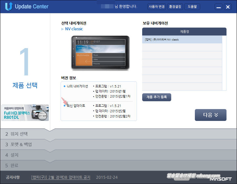The image size is (237, 184).
Task: Go to step 2 위치 선택
Action: click(x=118, y=134)
